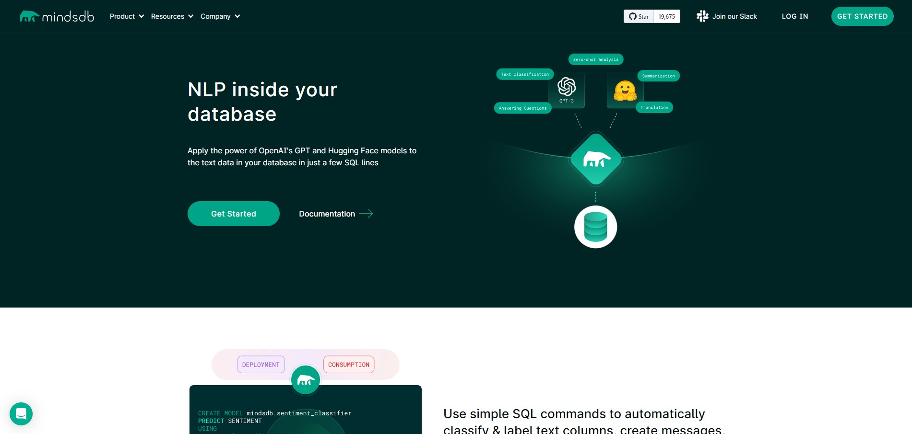This screenshot has height=434, width=912.
Task: Open the 19,675 star count link
Action: click(667, 16)
